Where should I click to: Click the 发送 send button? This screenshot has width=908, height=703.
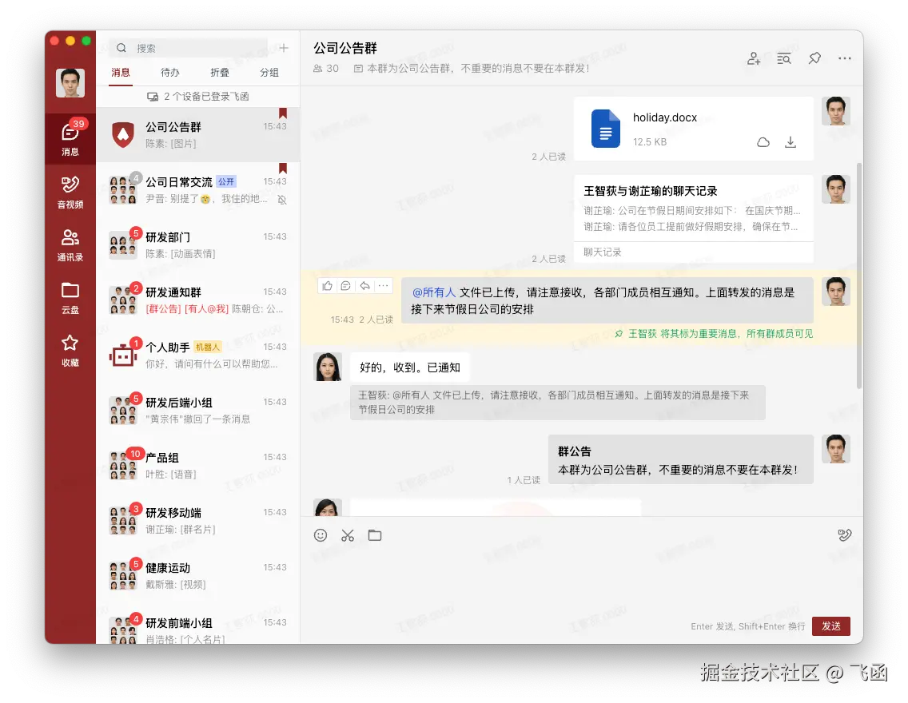point(830,626)
